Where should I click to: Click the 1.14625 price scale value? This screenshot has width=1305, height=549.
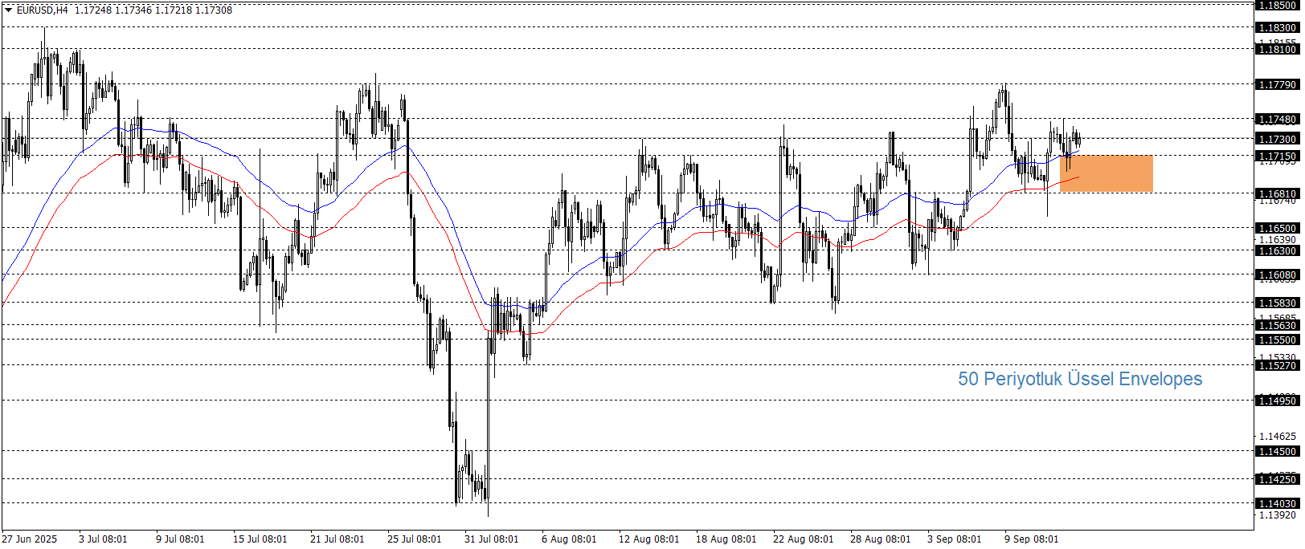1278,437
